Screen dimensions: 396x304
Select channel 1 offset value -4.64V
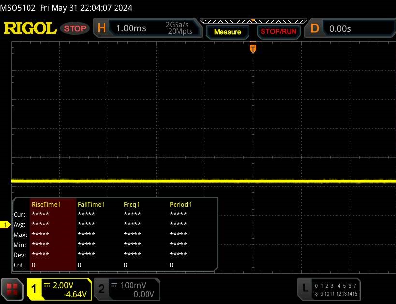[x=75, y=294]
